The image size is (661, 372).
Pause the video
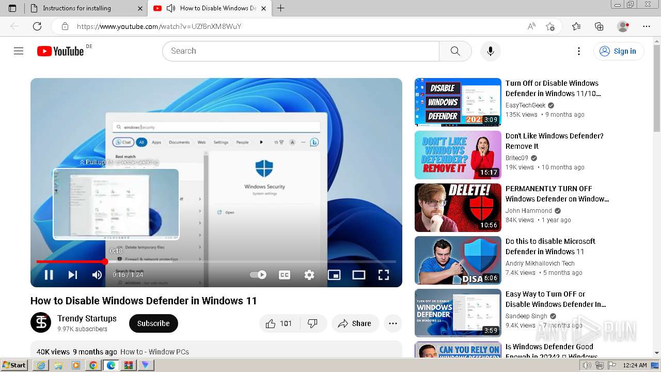(x=49, y=275)
